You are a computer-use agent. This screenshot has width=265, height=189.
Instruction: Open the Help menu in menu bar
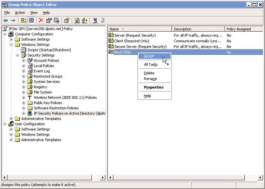point(46,13)
